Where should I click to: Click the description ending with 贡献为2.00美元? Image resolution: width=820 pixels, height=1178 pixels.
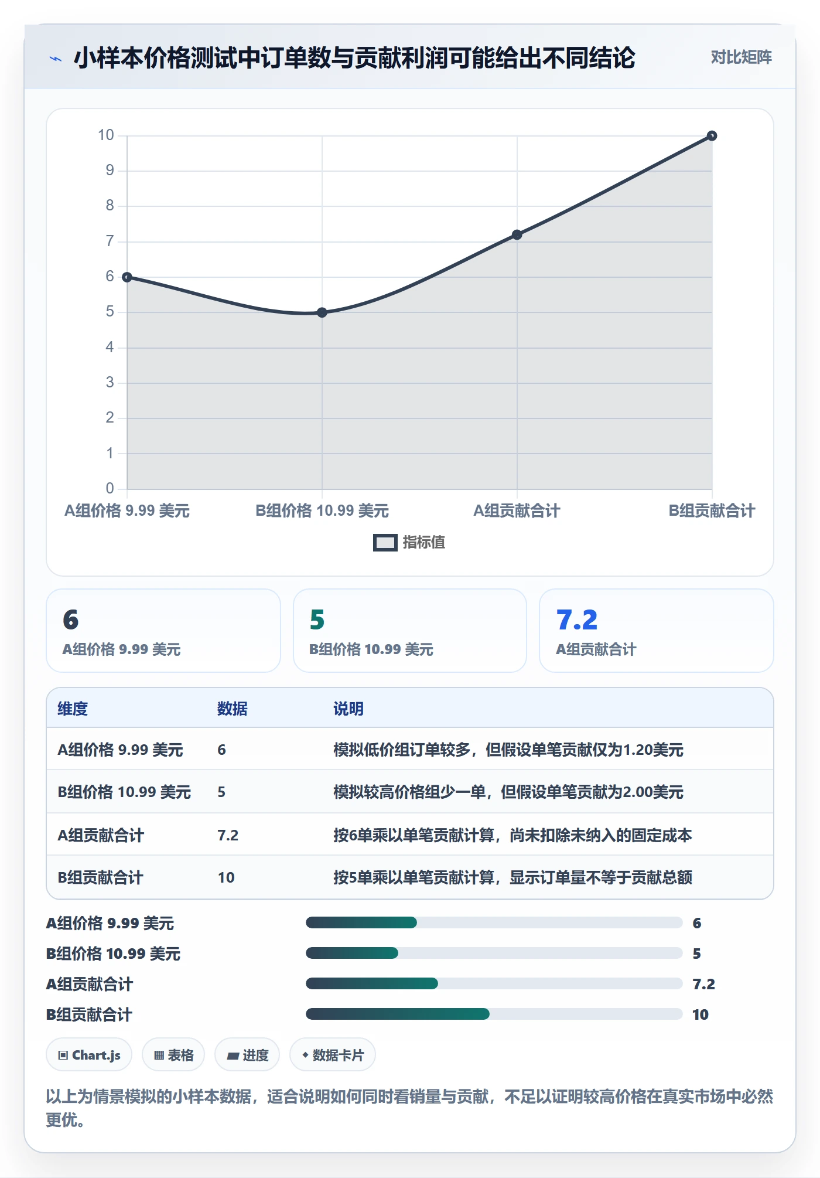(x=508, y=792)
